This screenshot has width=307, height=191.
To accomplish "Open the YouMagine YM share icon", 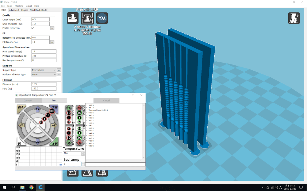I will [102, 18].
